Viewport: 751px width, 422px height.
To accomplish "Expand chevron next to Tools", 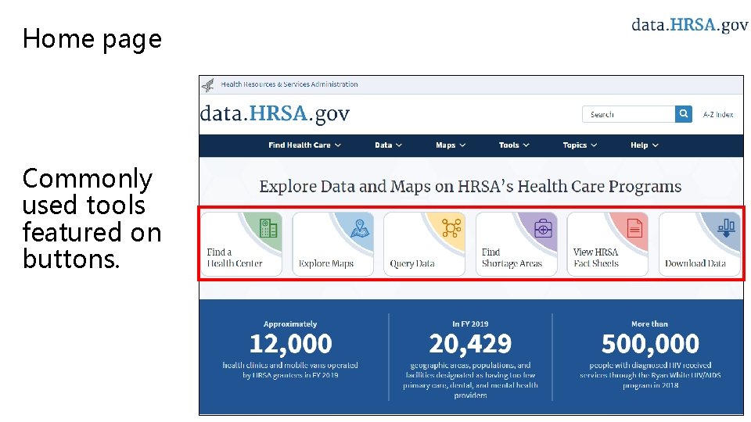I will click(526, 145).
